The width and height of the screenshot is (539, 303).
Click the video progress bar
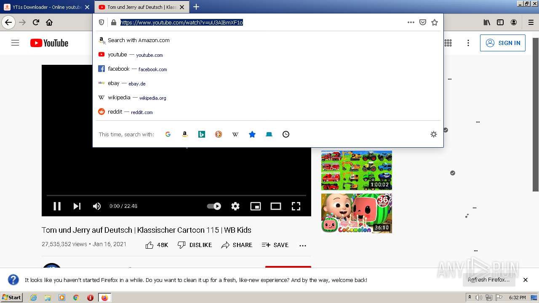tap(176, 196)
